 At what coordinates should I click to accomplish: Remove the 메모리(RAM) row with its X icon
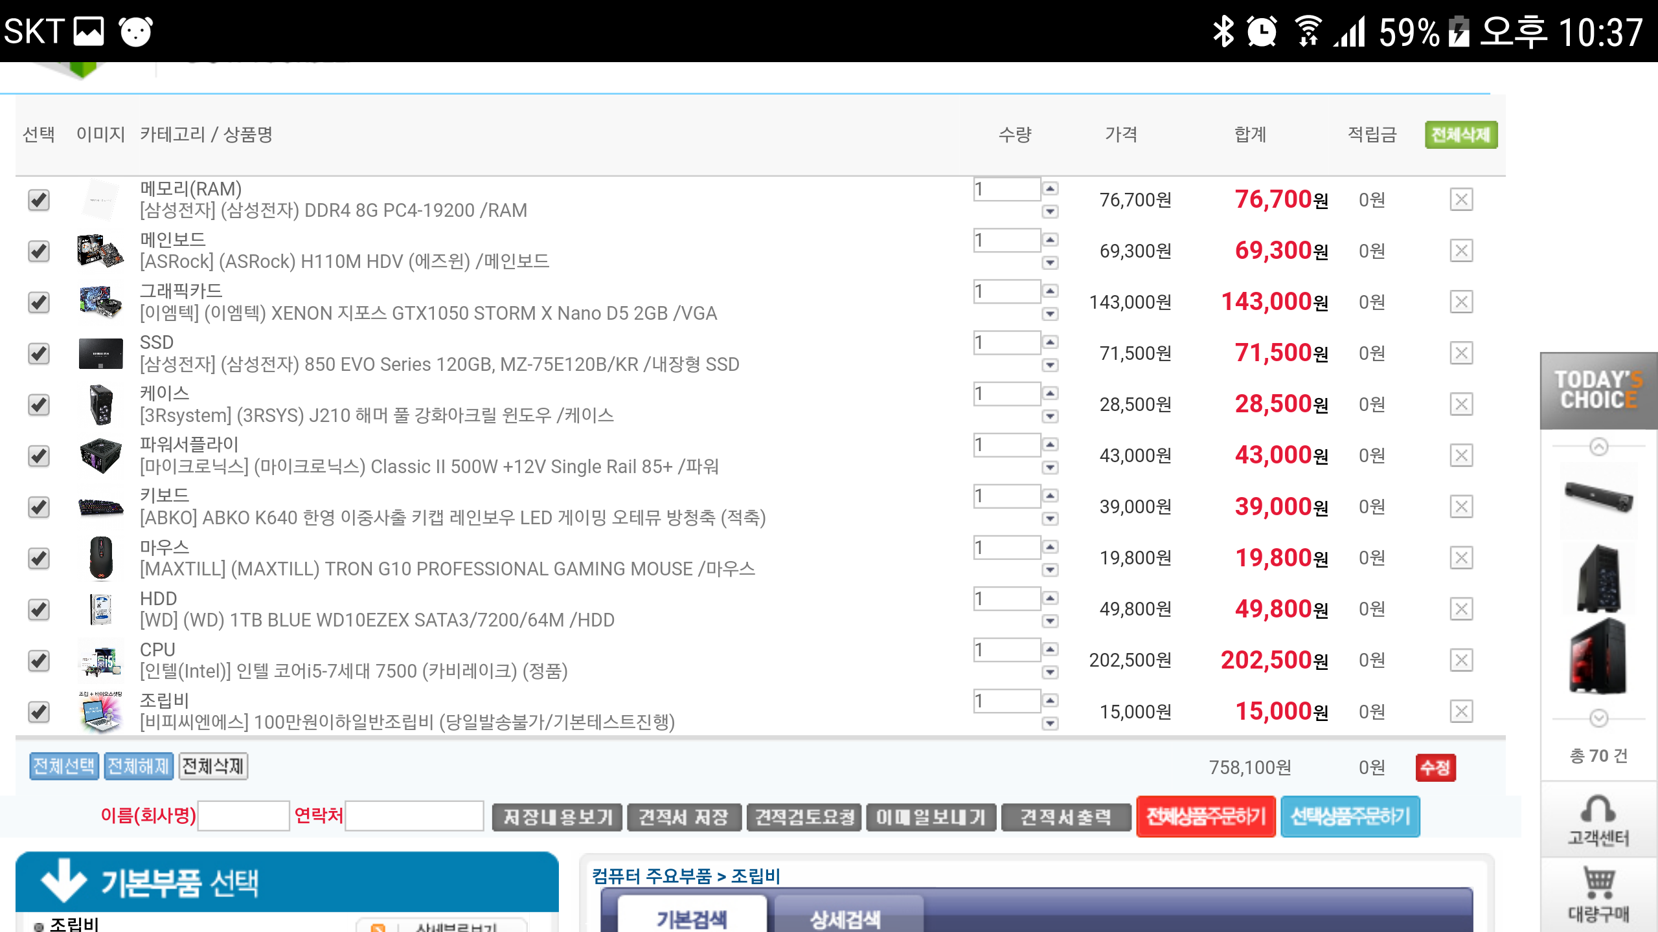[x=1461, y=199]
